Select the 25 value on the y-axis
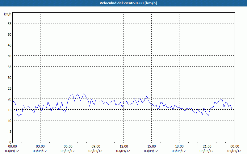 (x=10, y=88)
